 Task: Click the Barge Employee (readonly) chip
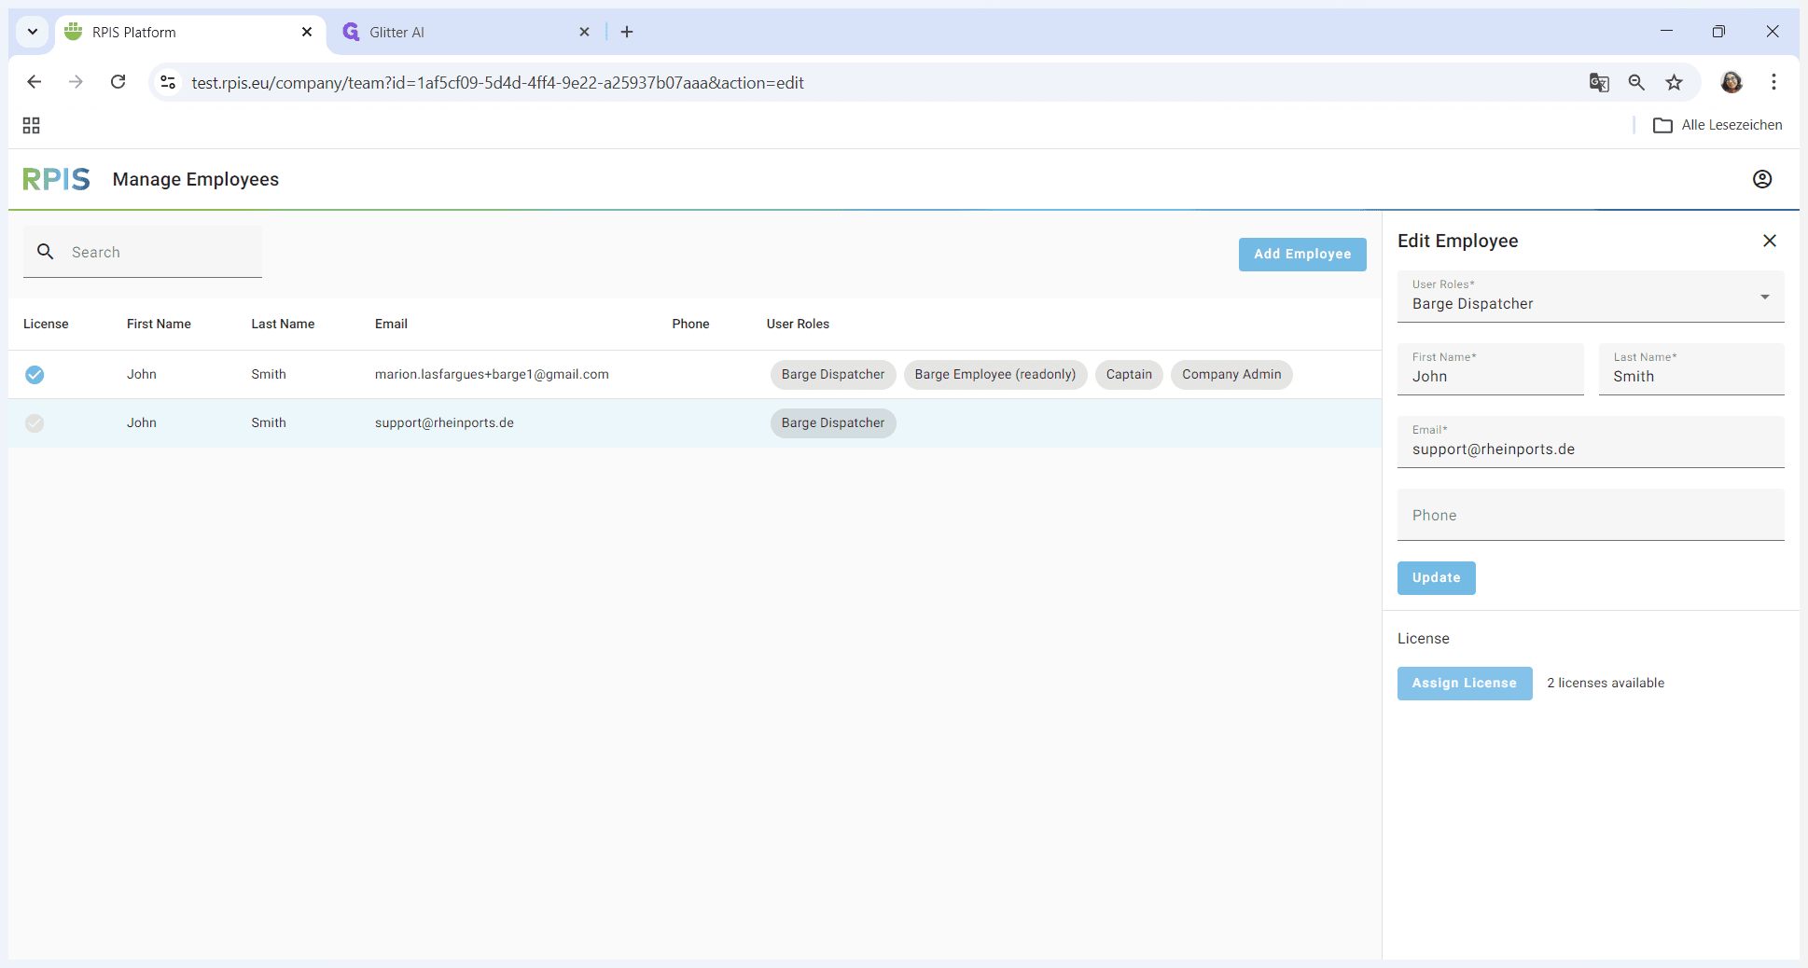[x=995, y=375]
